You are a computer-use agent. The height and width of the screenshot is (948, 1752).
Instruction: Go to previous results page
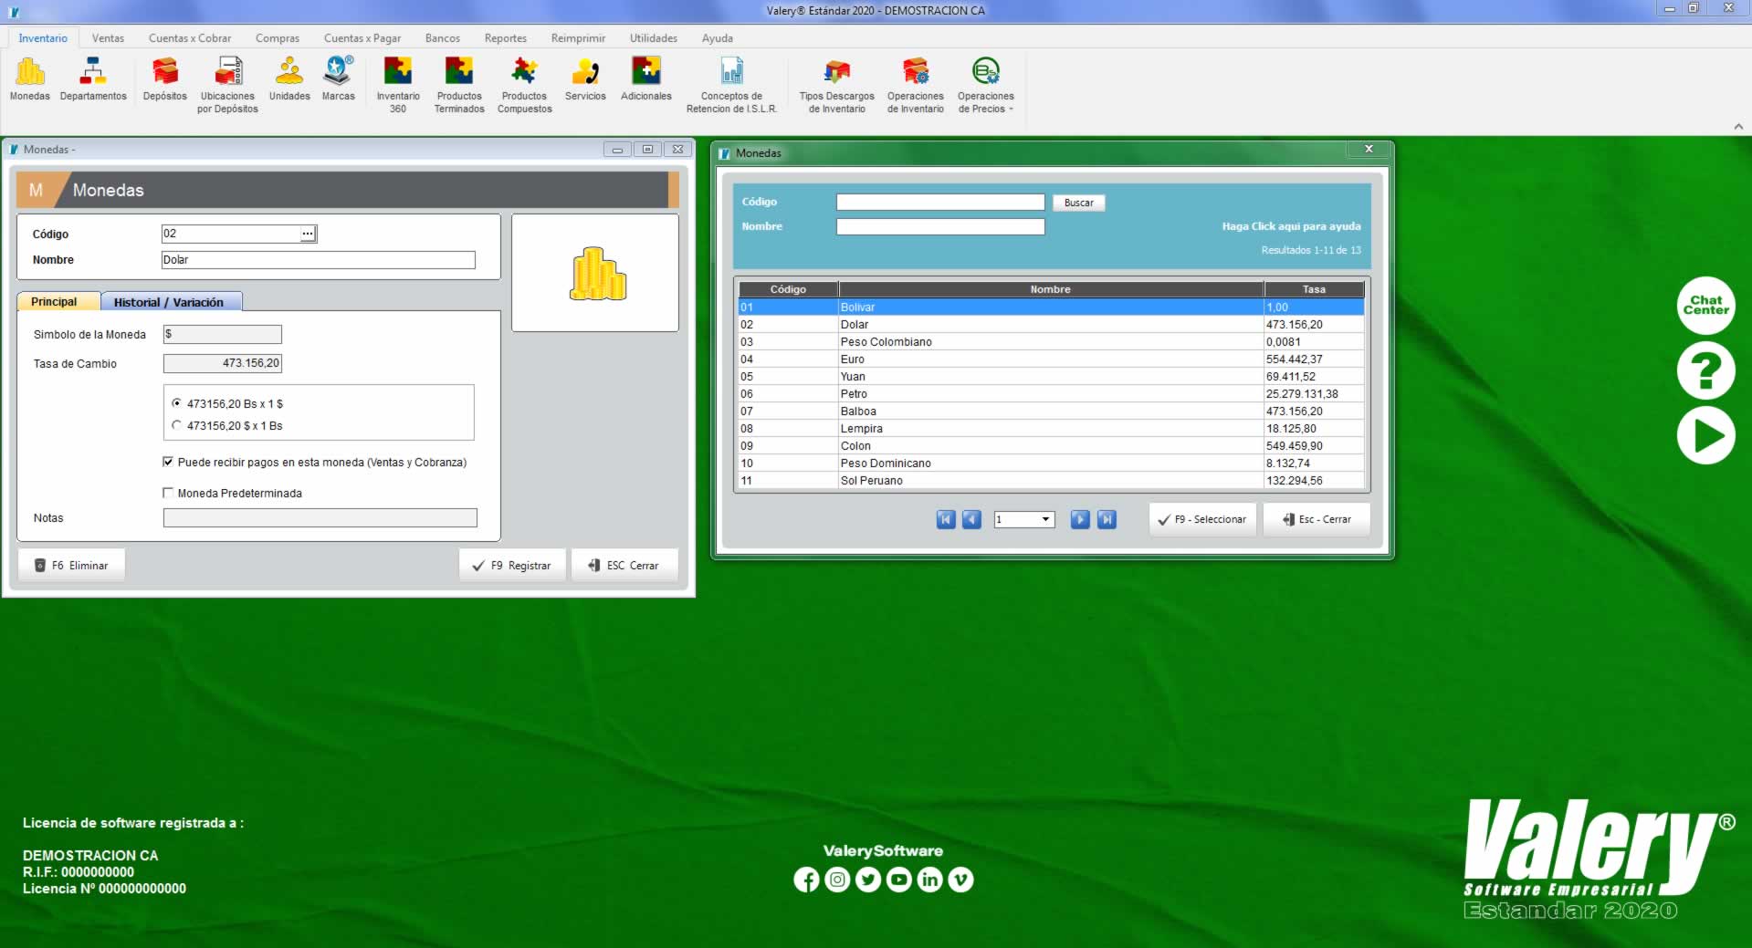coord(972,519)
